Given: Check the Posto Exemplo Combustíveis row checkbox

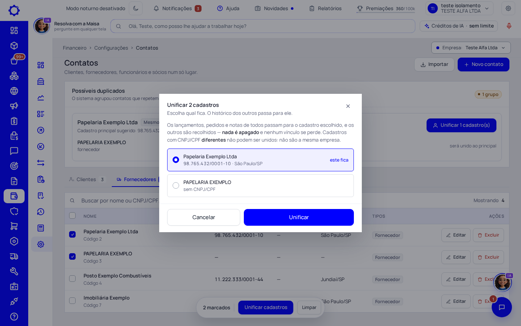Looking at the screenshot, I should click(72, 279).
